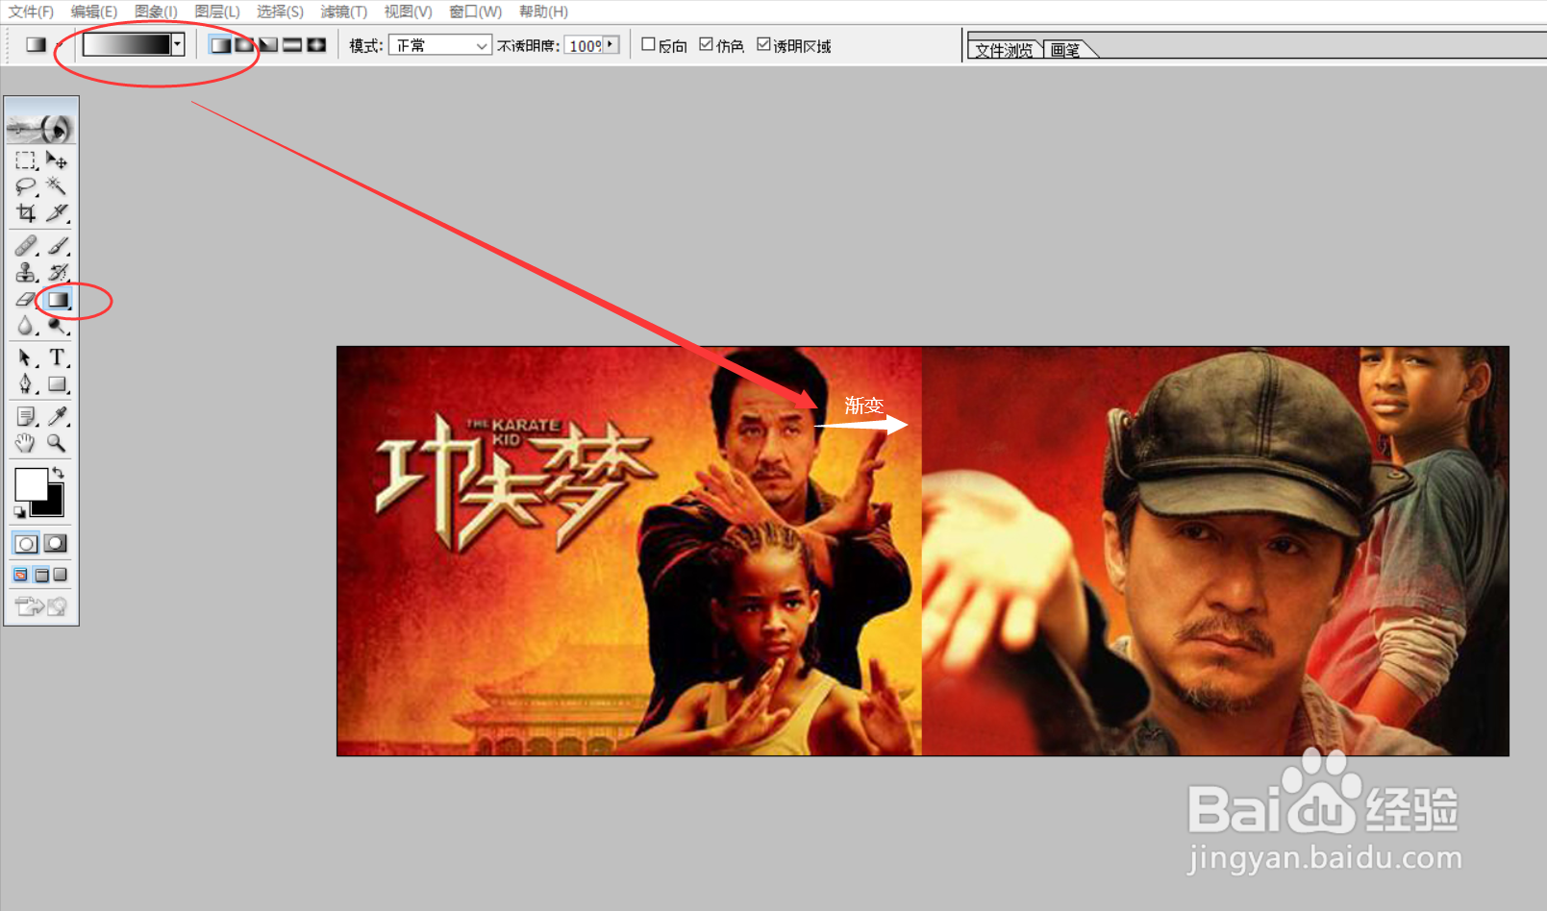Select the Path Selection tool

[x=26, y=357]
